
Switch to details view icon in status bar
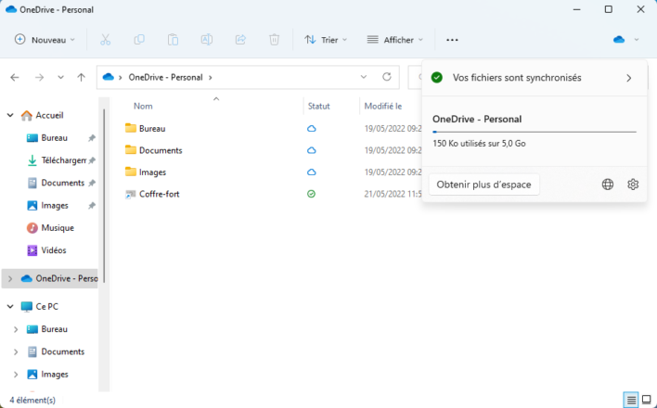pos(631,400)
